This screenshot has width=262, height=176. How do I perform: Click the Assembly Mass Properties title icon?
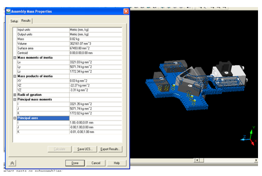[8, 11]
